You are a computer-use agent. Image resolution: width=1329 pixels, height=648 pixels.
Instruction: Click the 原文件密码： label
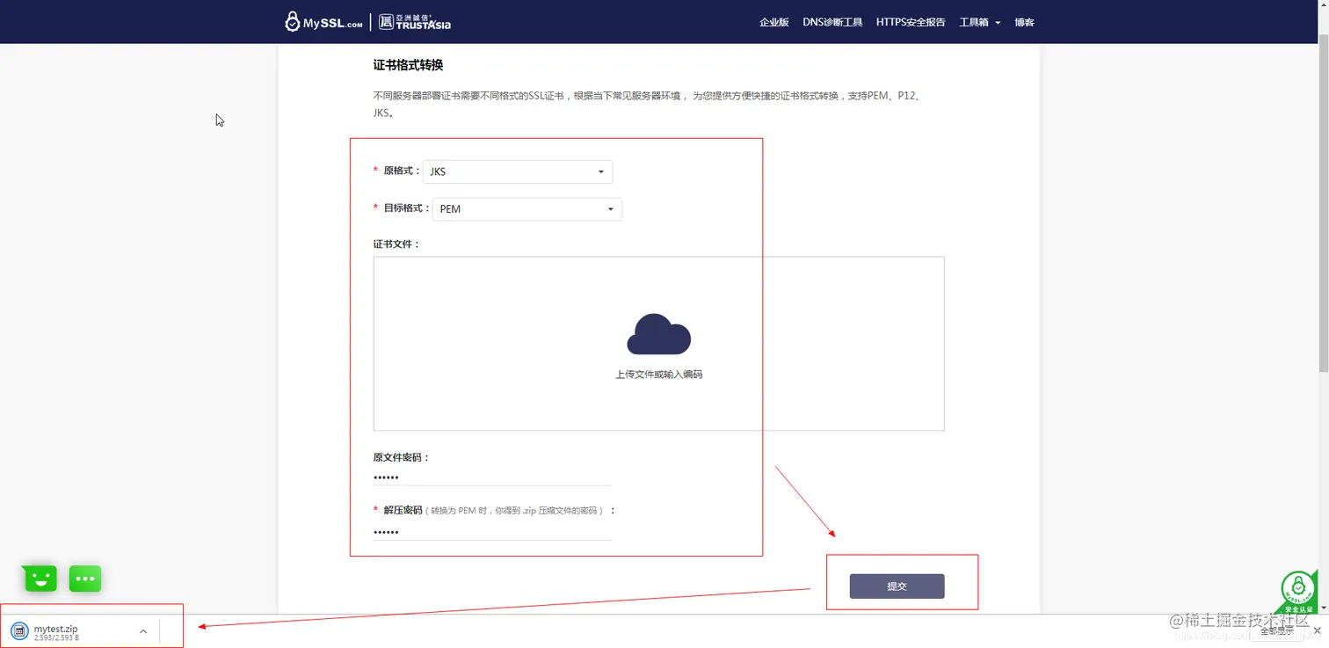point(402,457)
